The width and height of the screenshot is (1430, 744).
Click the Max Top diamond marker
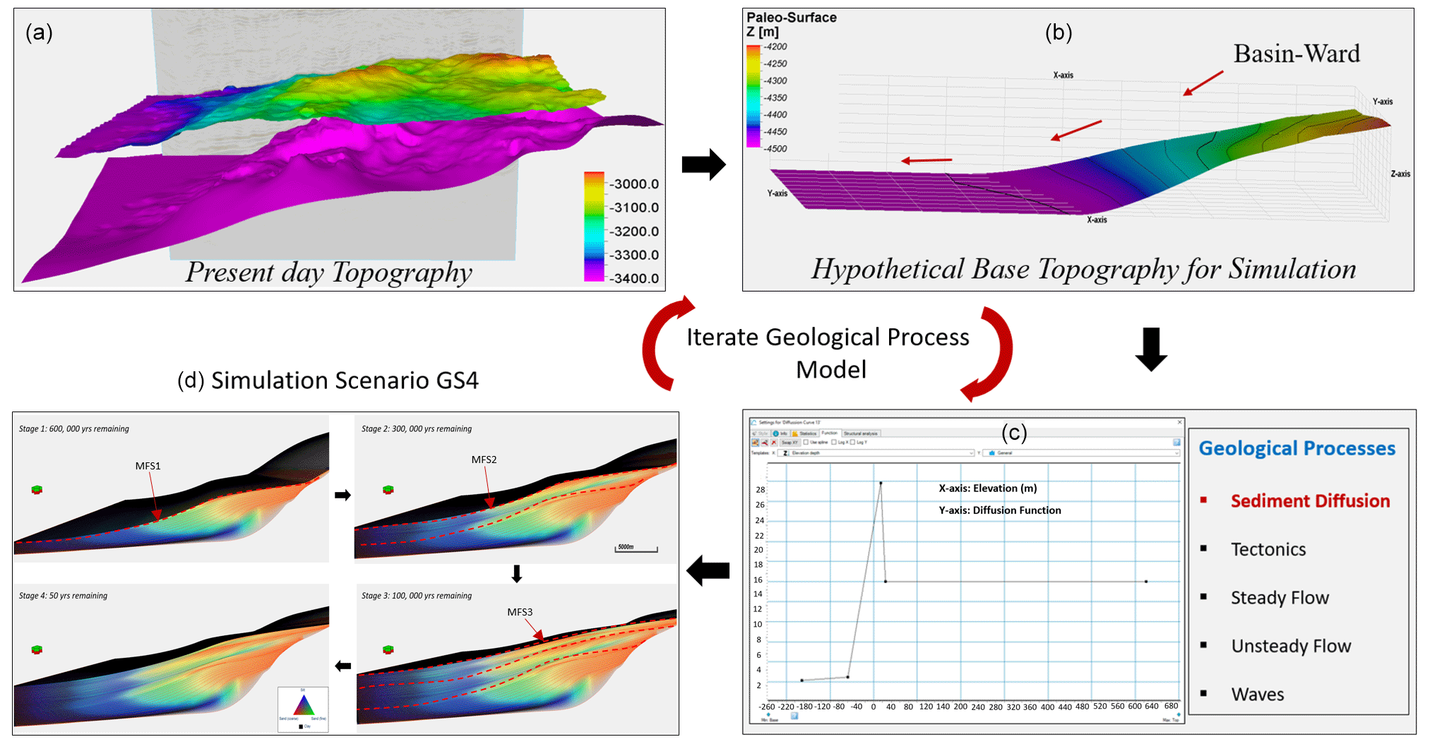pyautogui.click(x=1178, y=715)
